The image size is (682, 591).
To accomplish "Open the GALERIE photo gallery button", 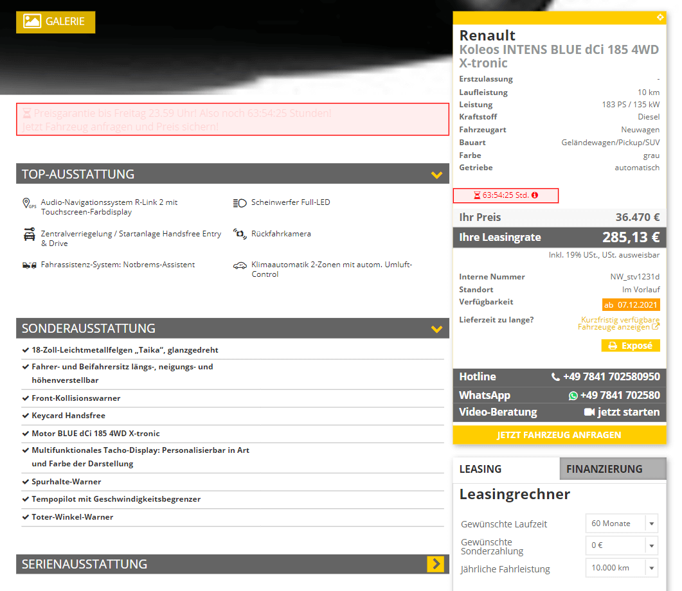I will (x=56, y=22).
